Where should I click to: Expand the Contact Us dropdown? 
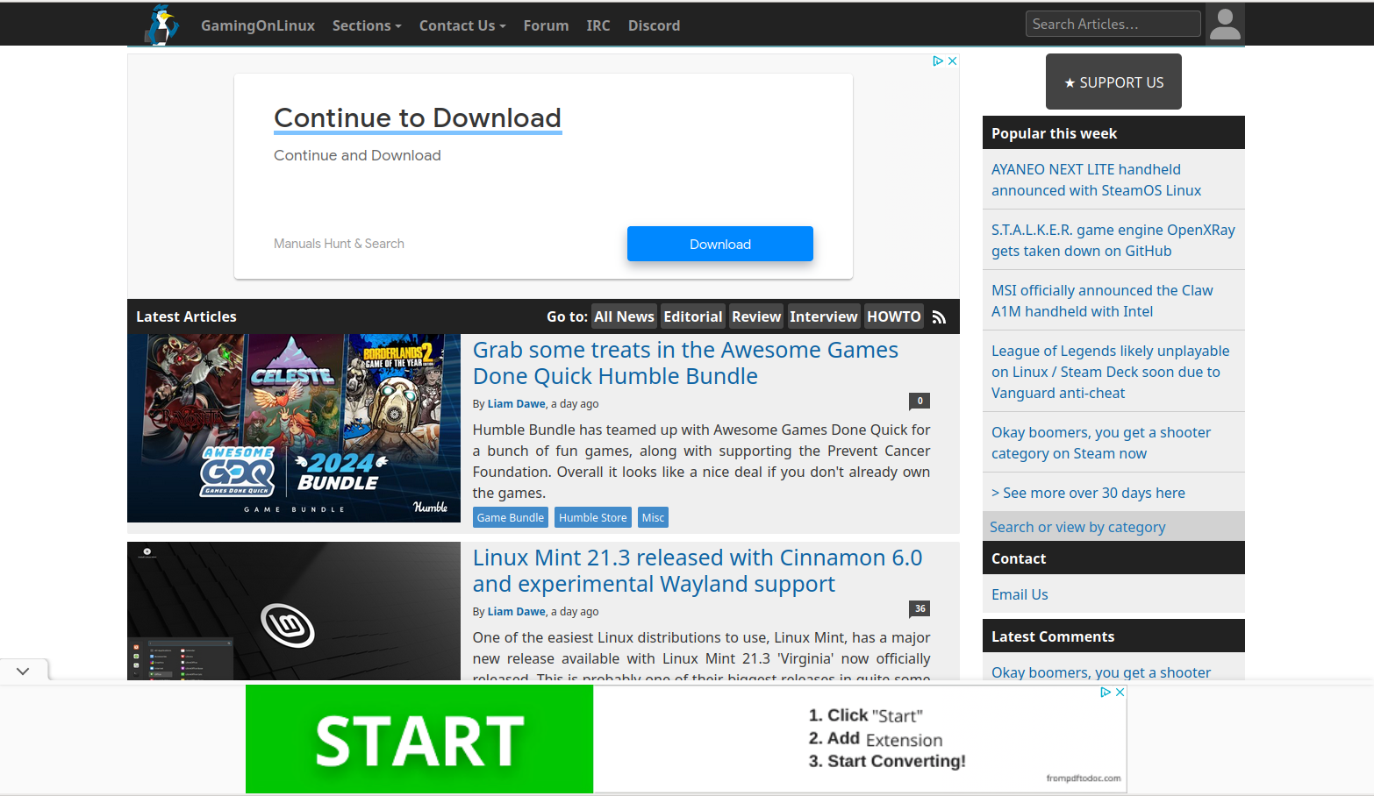coord(462,25)
